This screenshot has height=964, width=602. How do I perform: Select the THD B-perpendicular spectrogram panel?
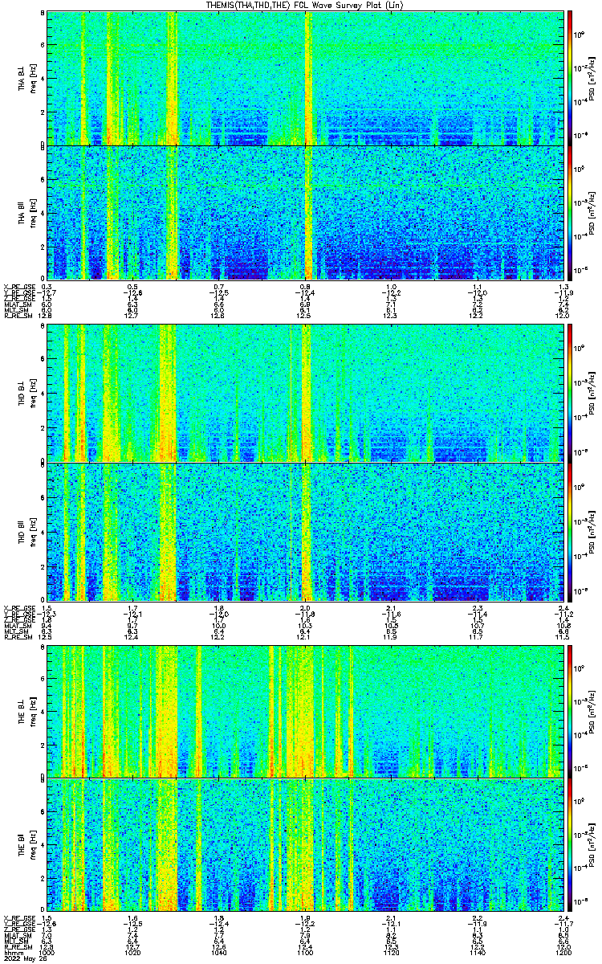point(306,394)
